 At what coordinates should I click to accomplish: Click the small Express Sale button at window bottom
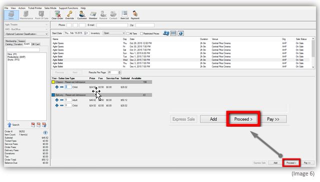[x=259, y=163]
